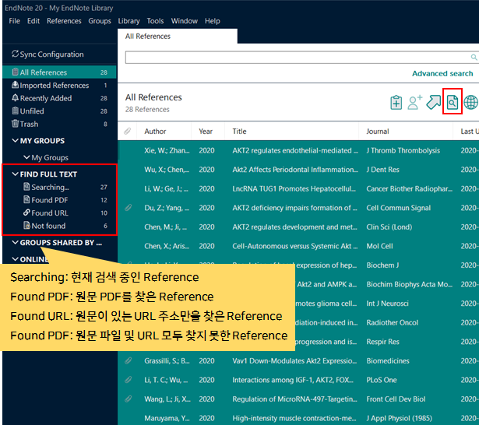Viewport: 479px width, 425px height.
Task: Sort by the Author column header
Action: 155,132
